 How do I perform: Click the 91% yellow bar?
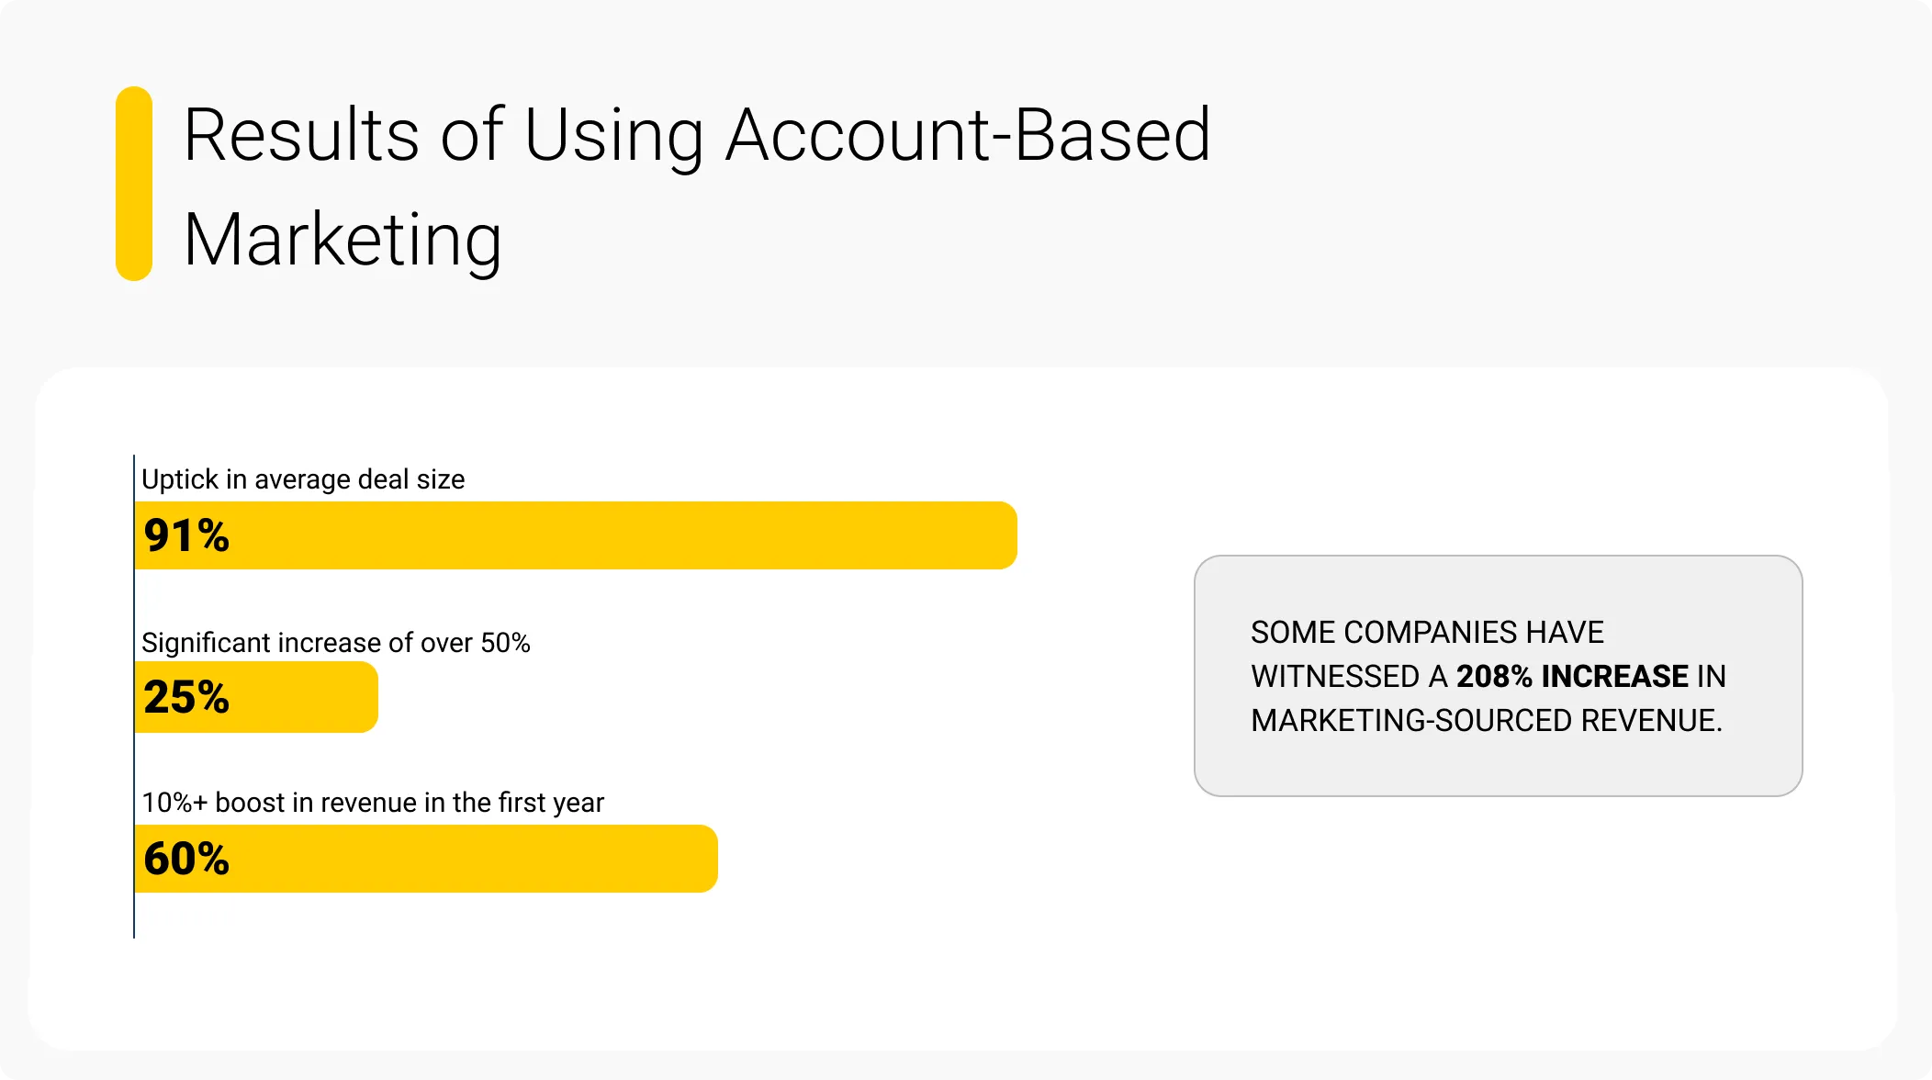coord(576,535)
